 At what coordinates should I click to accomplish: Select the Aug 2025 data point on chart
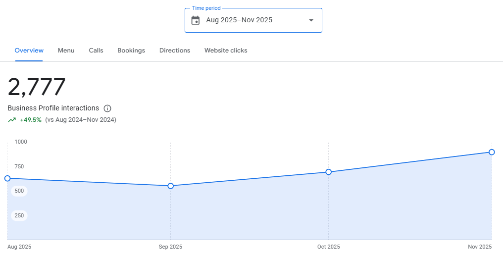point(7,178)
